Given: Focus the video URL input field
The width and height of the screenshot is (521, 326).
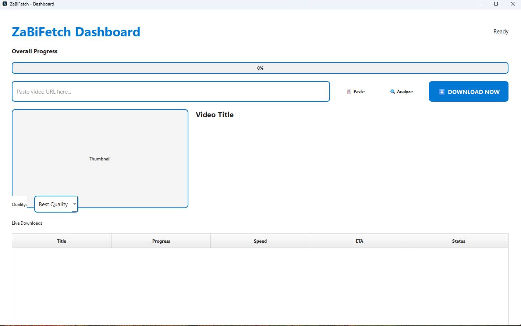Looking at the screenshot, I should [171, 91].
